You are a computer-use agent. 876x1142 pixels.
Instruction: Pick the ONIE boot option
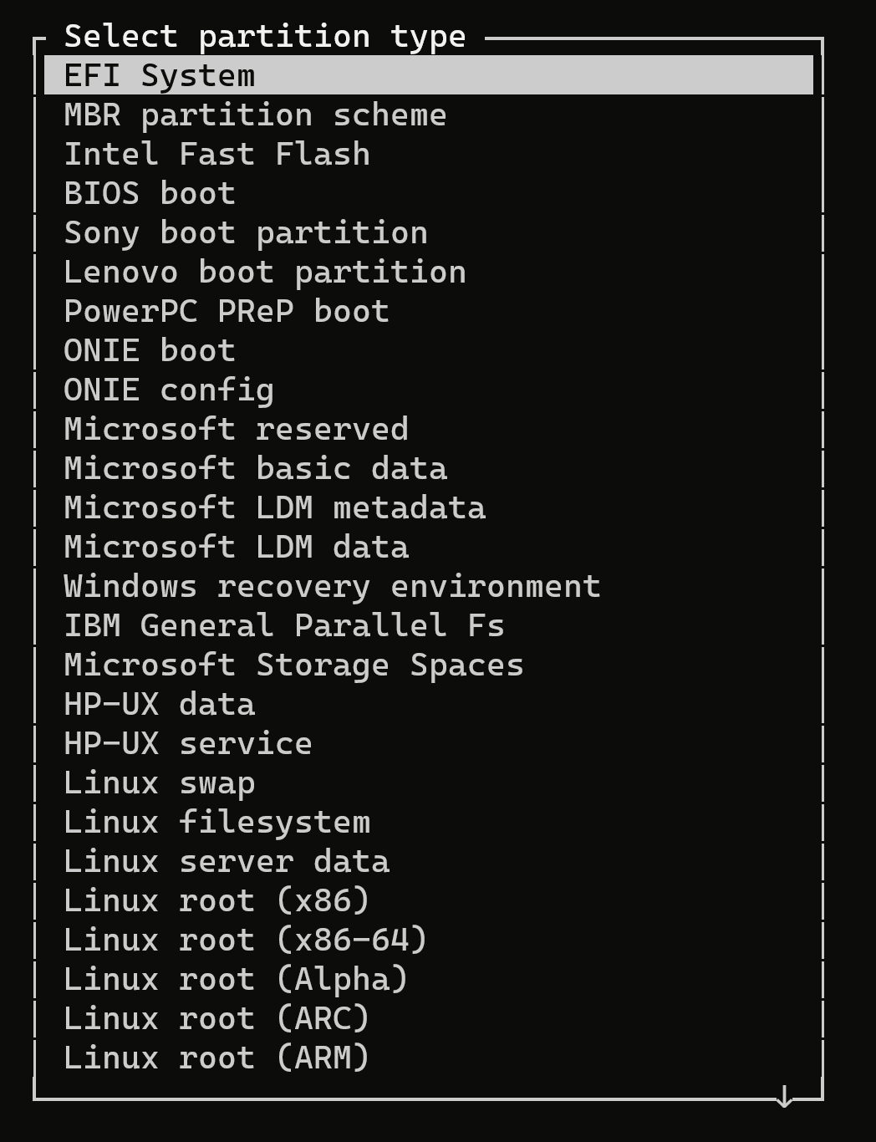[150, 350]
